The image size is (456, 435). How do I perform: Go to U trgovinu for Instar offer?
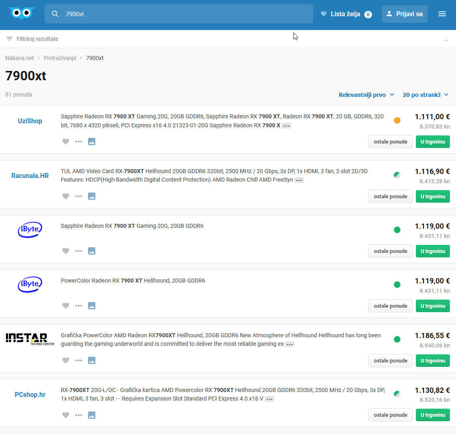(x=433, y=360)
